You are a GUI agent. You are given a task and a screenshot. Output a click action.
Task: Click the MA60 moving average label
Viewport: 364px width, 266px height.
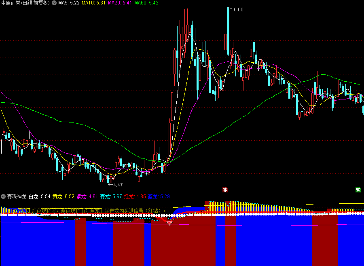(x=146, y=3)
